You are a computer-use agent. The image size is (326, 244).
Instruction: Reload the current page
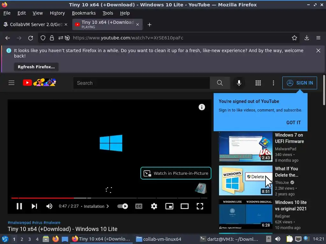point(31,38)
